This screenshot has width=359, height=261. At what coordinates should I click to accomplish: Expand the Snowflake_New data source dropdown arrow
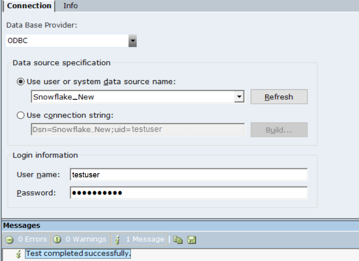(x=240, y=97)
